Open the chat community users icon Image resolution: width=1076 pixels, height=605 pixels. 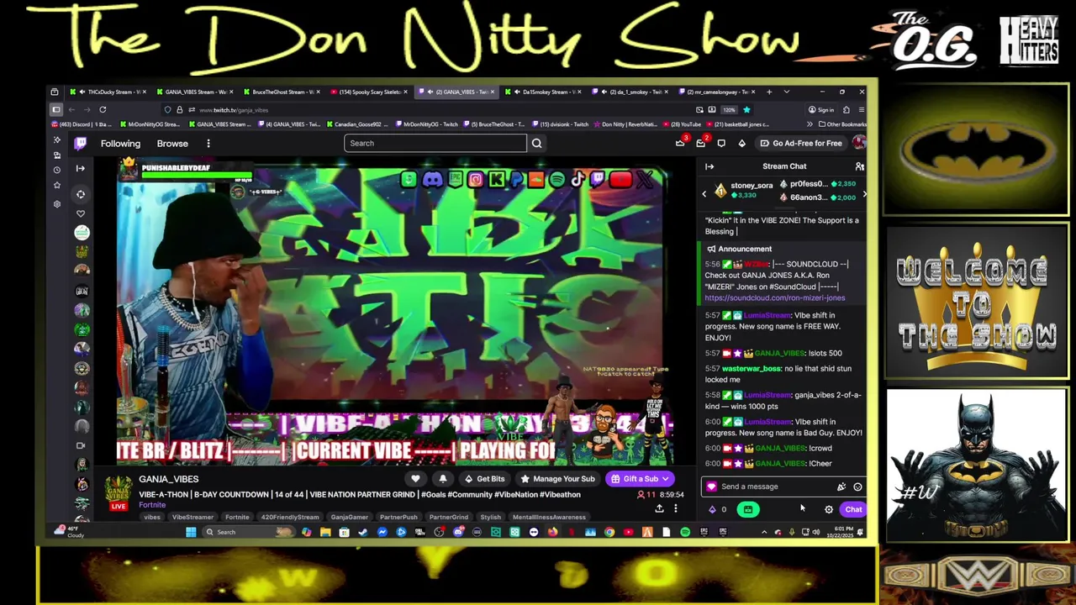click(859, 166)
